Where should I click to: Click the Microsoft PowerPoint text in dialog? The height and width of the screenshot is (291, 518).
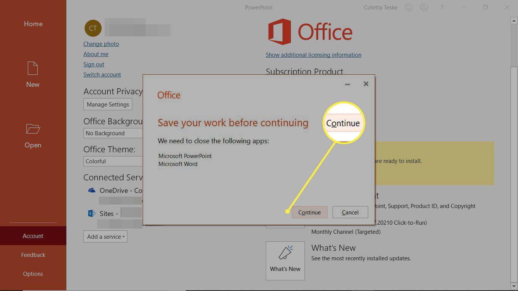tap(185, 156)
